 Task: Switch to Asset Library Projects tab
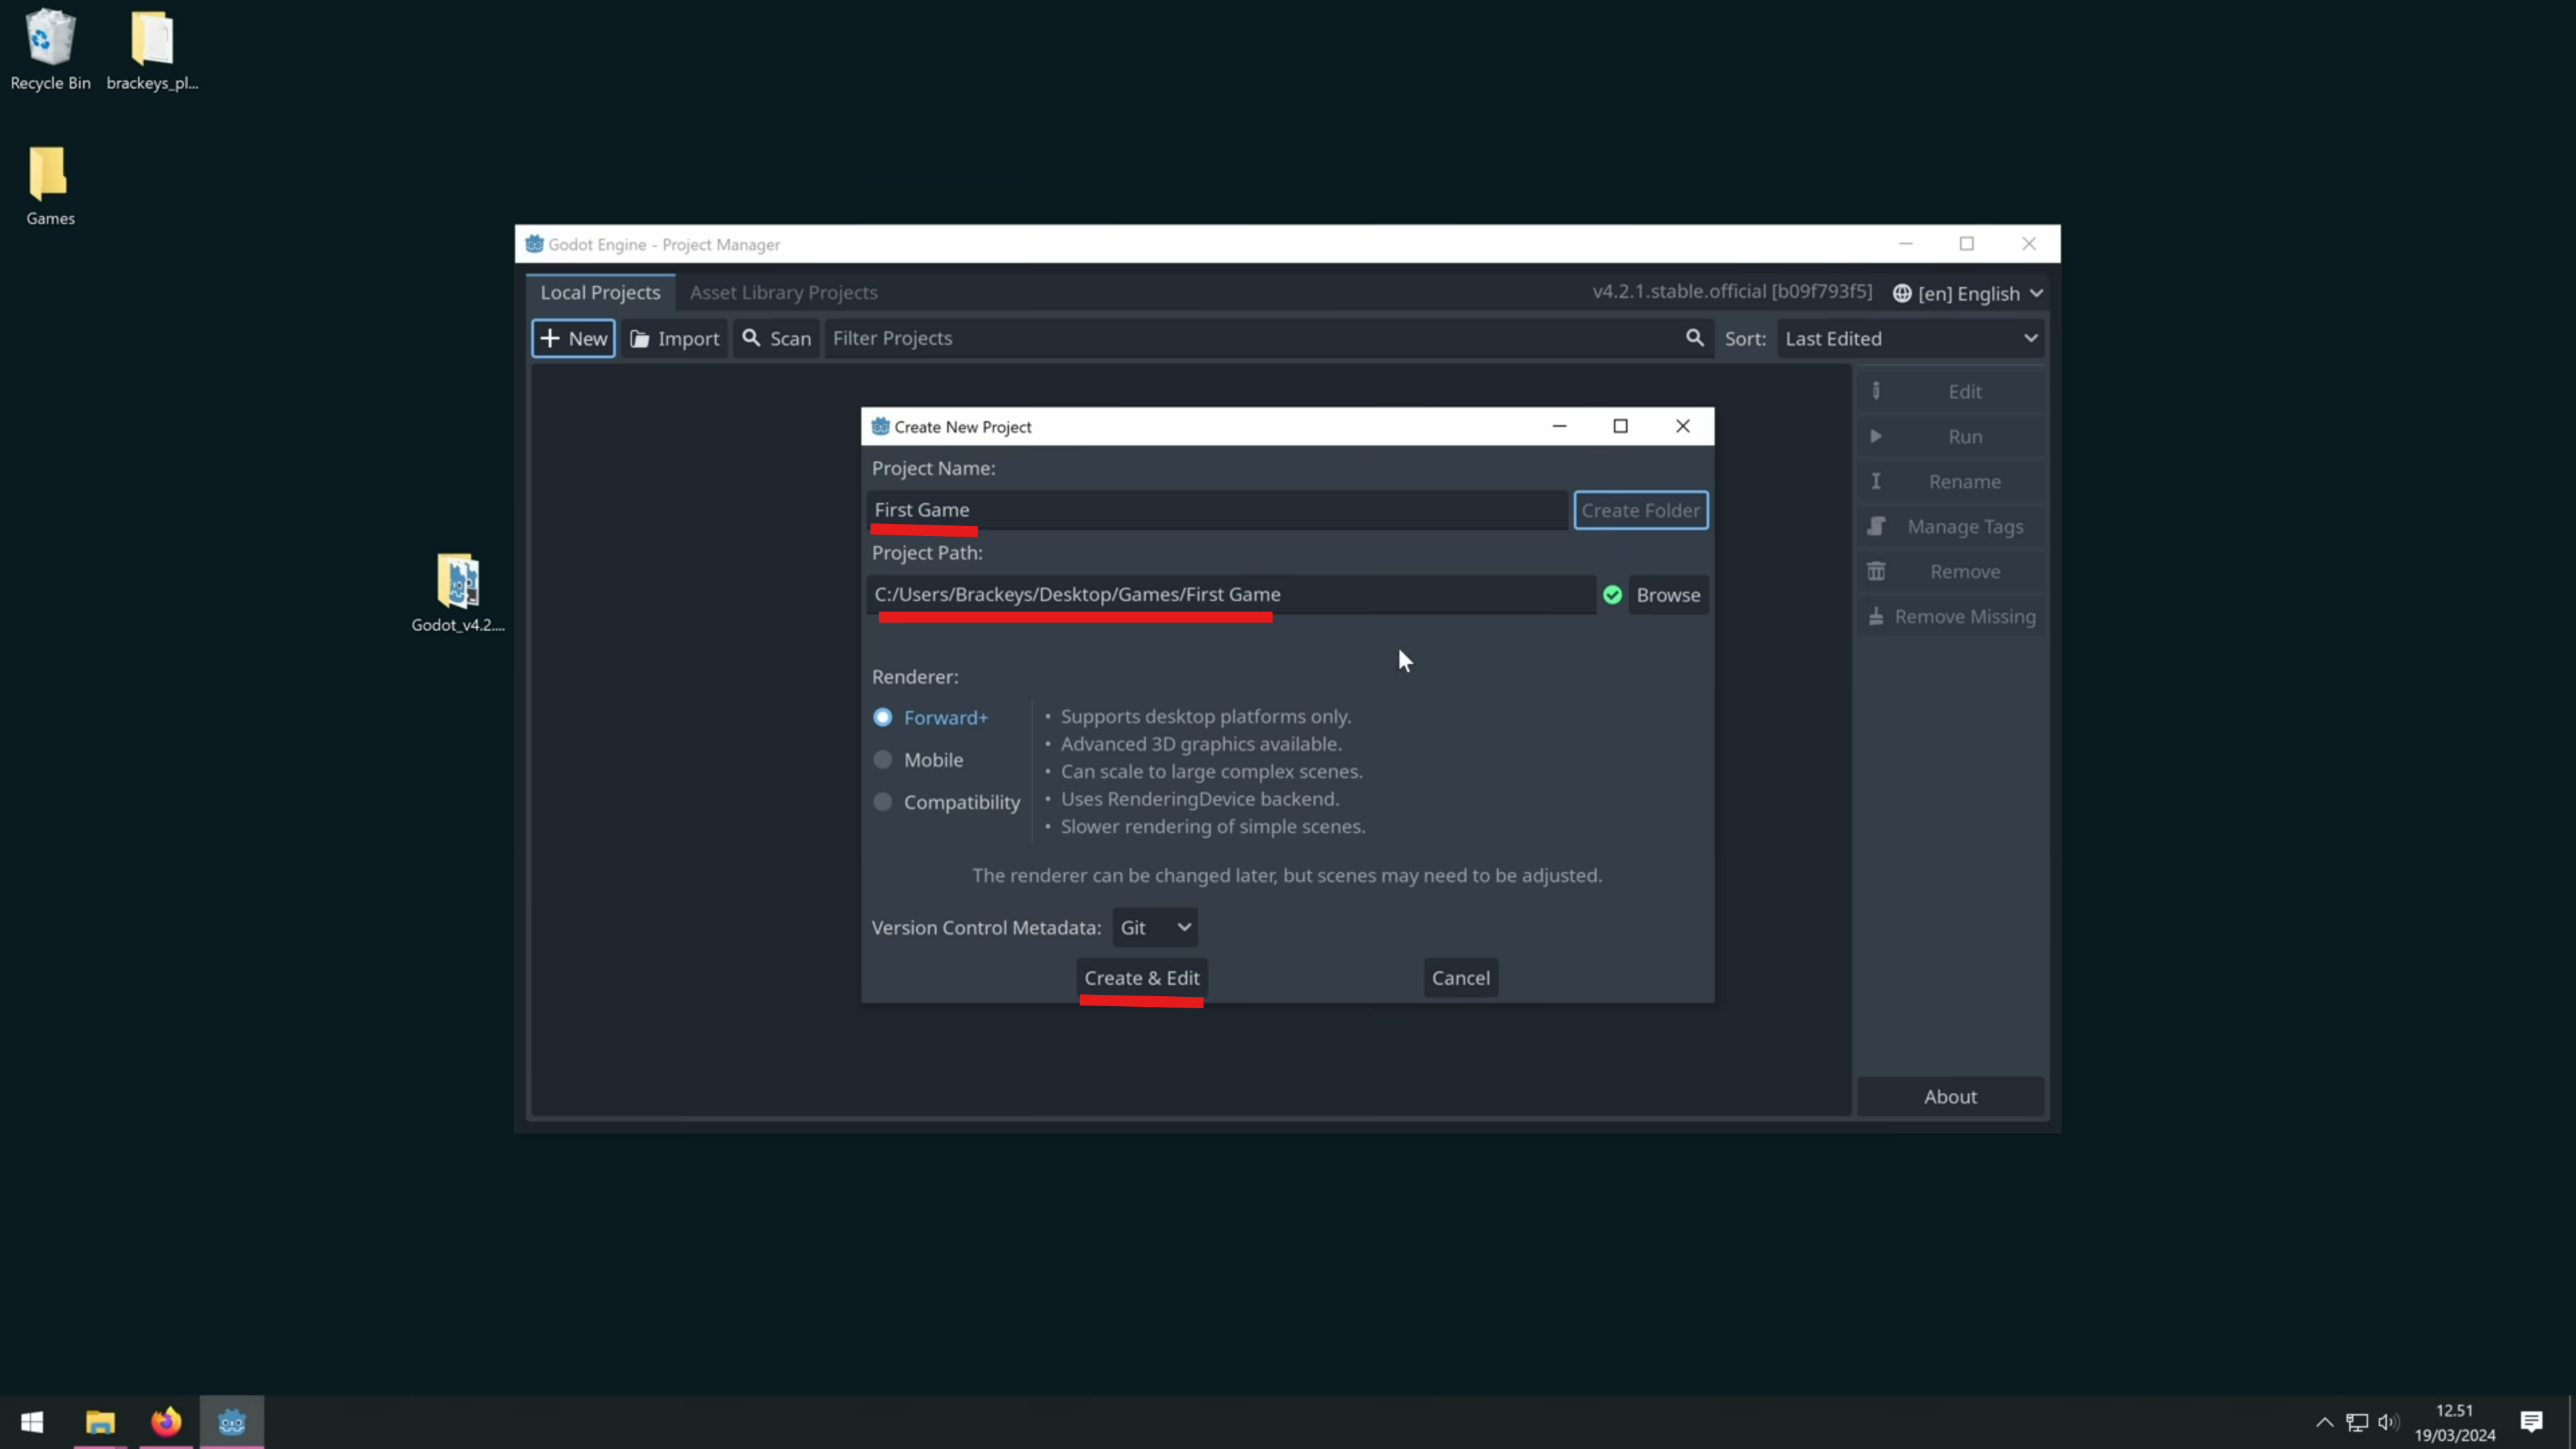pyautogui.click(x=783, y=292)
